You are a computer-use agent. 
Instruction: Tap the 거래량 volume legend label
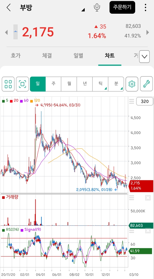pos(10,197)
